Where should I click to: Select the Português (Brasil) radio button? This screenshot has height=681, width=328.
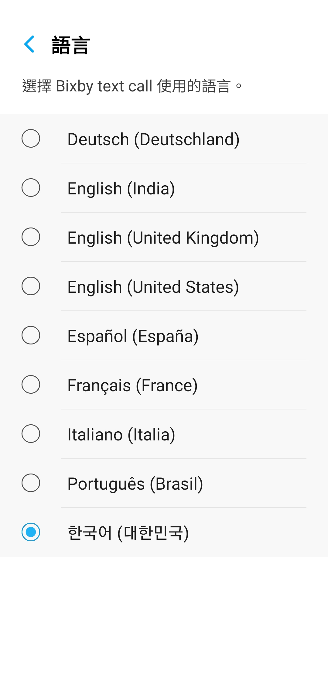31,483
